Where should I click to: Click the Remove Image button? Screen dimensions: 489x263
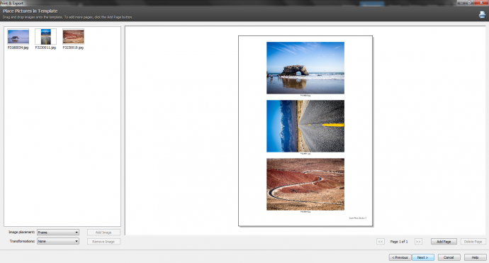point(103,242)
